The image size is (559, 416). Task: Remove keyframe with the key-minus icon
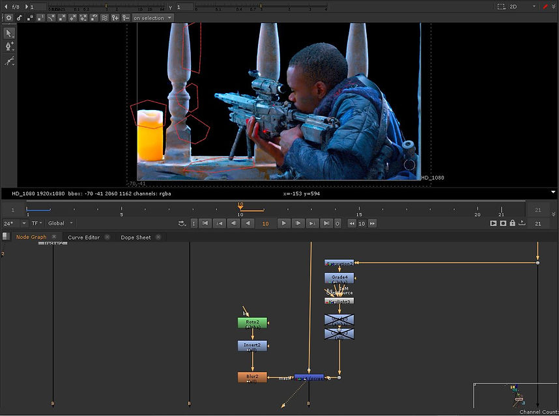click(126, 18)
